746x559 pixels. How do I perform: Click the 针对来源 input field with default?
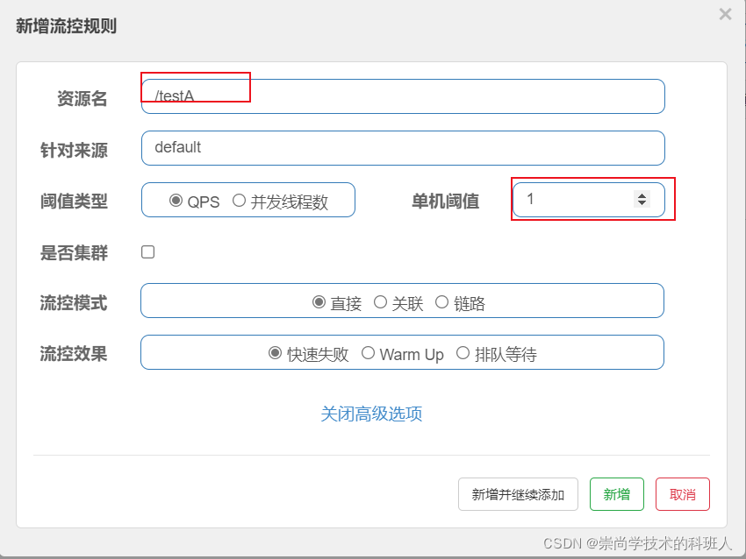tap(403, 148)
